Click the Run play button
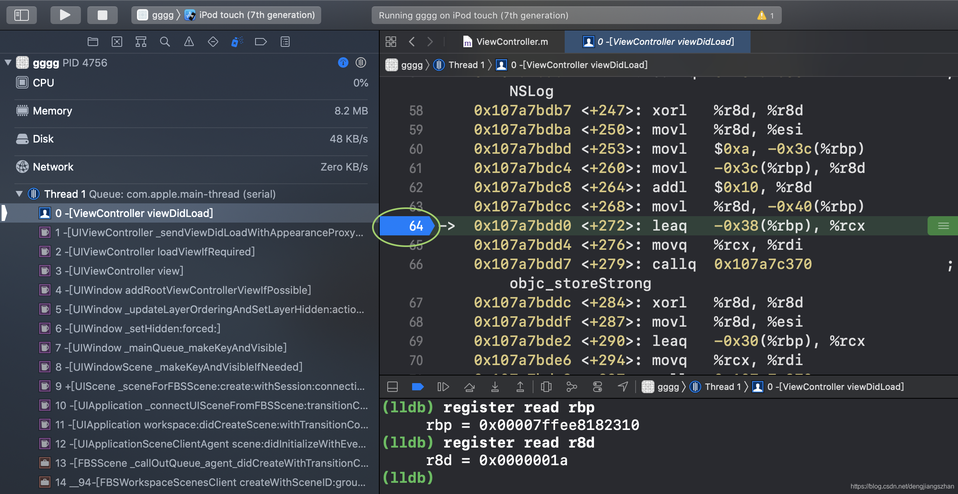The height and width of the screenshot is (494, 958). 65,15
